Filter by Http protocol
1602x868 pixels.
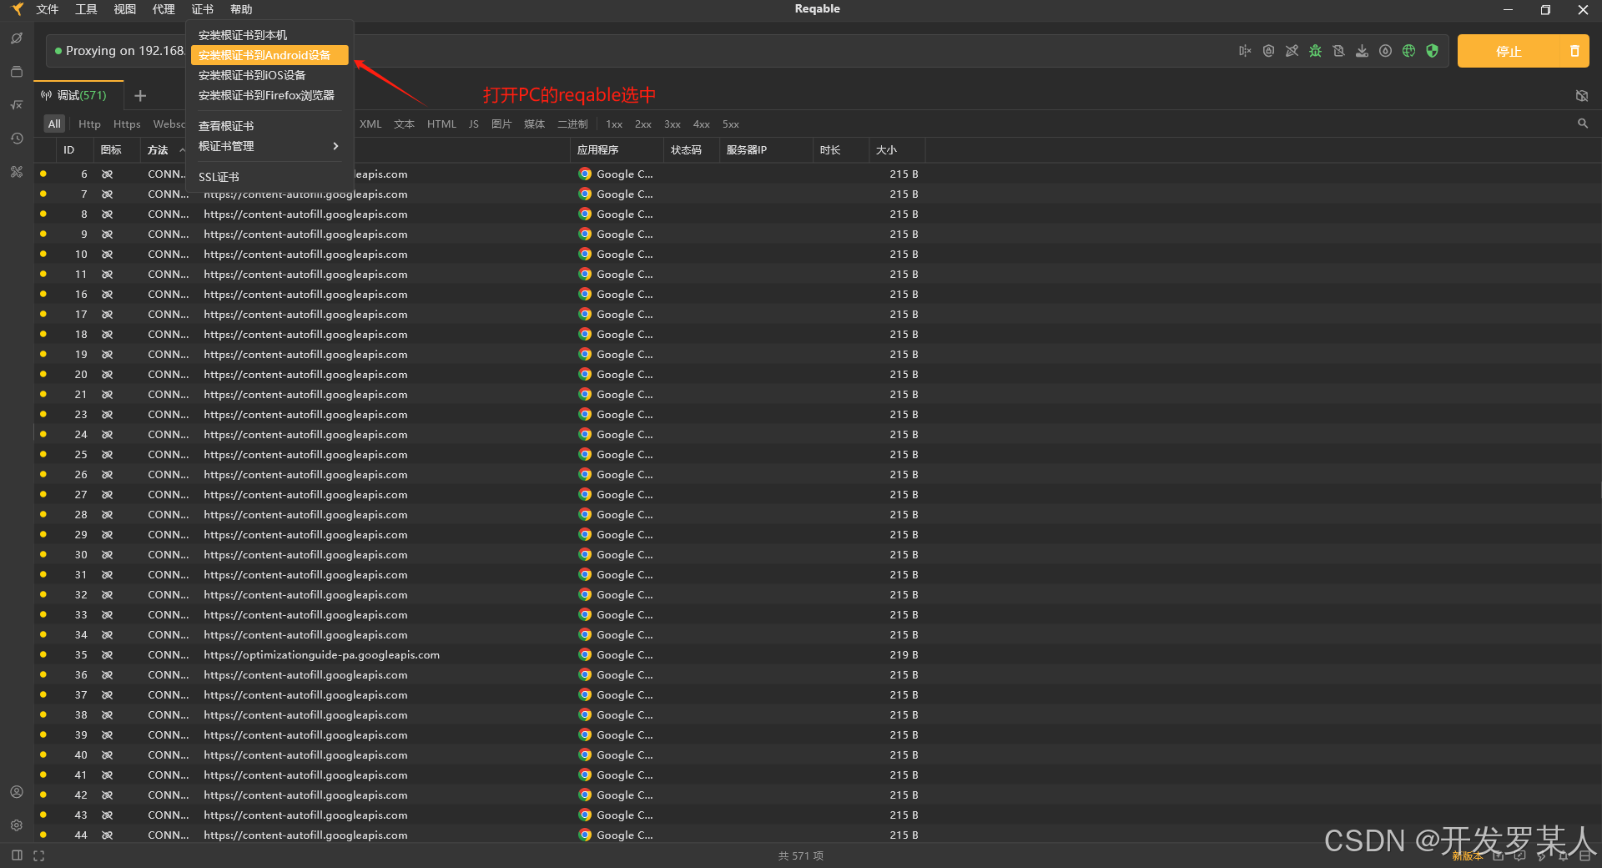tap(89, 124)
